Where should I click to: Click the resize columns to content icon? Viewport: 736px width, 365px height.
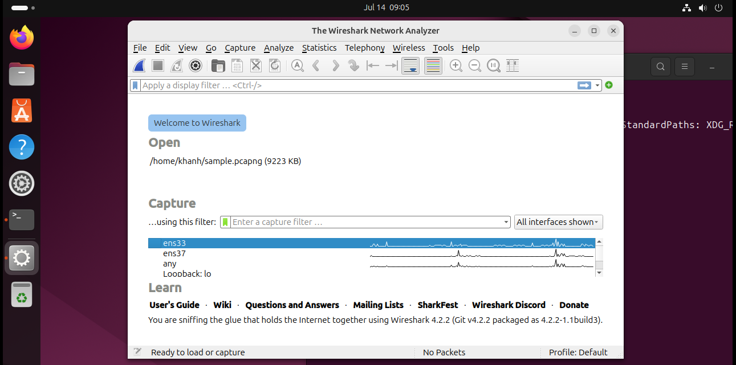click(x=513, y=66)
